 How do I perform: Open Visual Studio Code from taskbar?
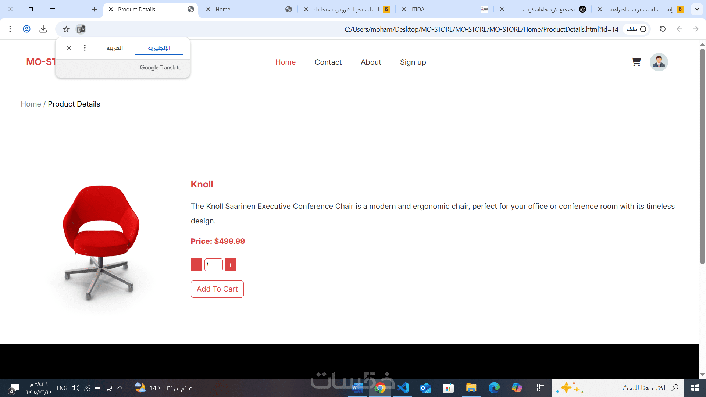(403, 388)
